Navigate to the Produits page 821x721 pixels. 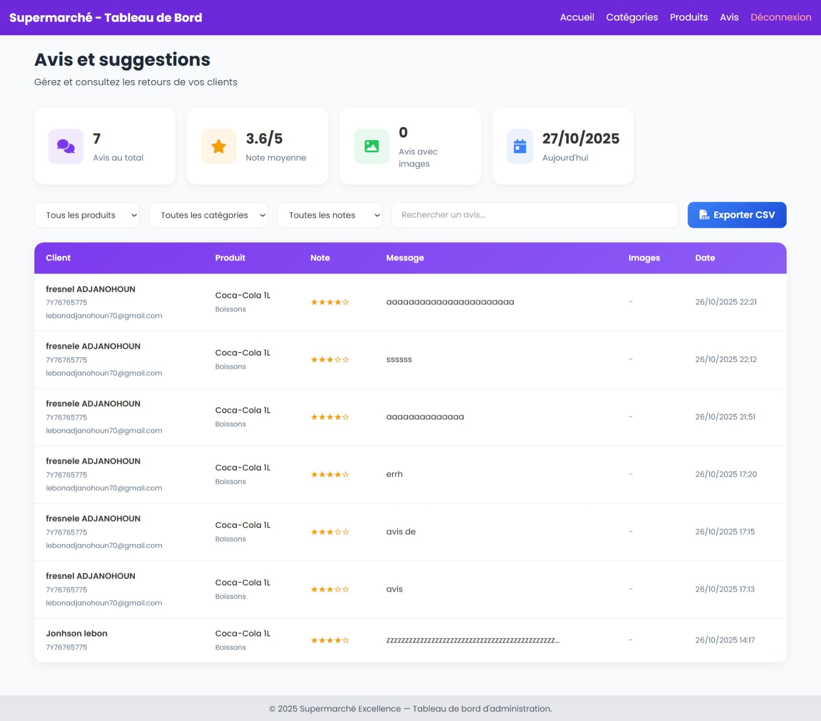688,17
